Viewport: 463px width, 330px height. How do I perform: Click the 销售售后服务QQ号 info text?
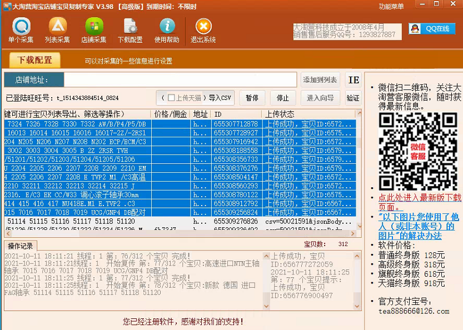[x=344, y=35]
